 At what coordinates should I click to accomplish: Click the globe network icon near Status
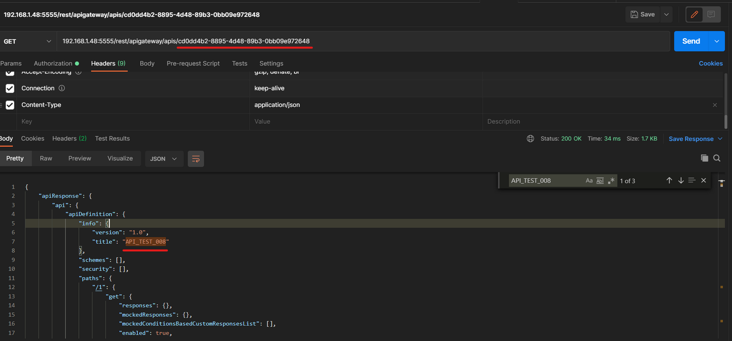pos(530,139)
